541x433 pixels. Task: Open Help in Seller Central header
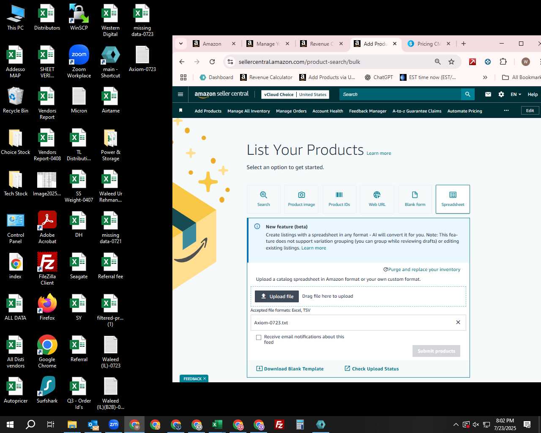tap(533, 94)
